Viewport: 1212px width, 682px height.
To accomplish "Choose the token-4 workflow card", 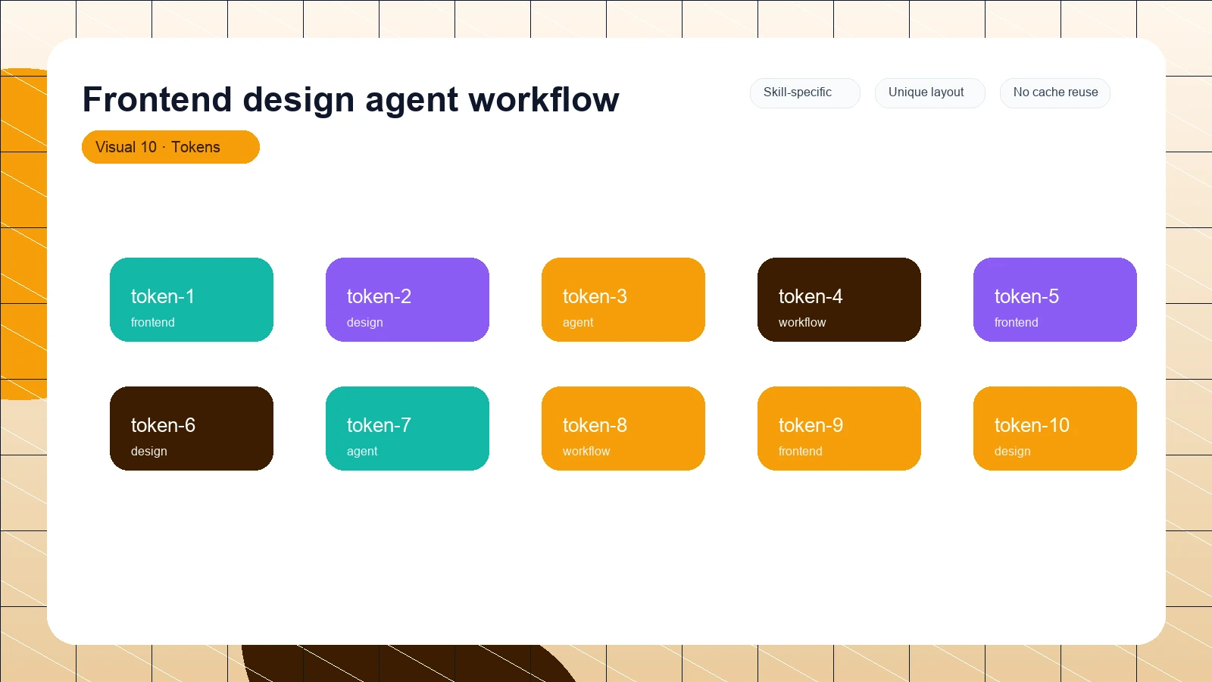I will click(x=839, y=299).
